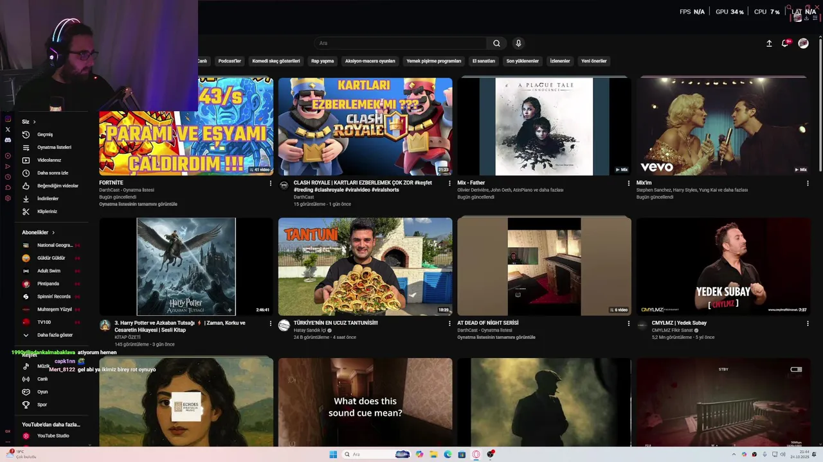Viewport: 823px width, 462px height.
Task: Click the YouTube search magnifier button
Action: pos(496,43)
